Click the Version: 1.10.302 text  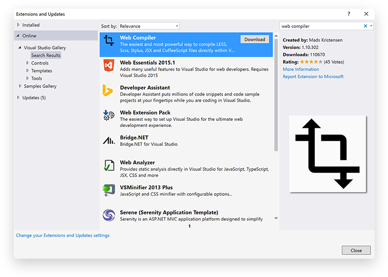pos(300,47)
